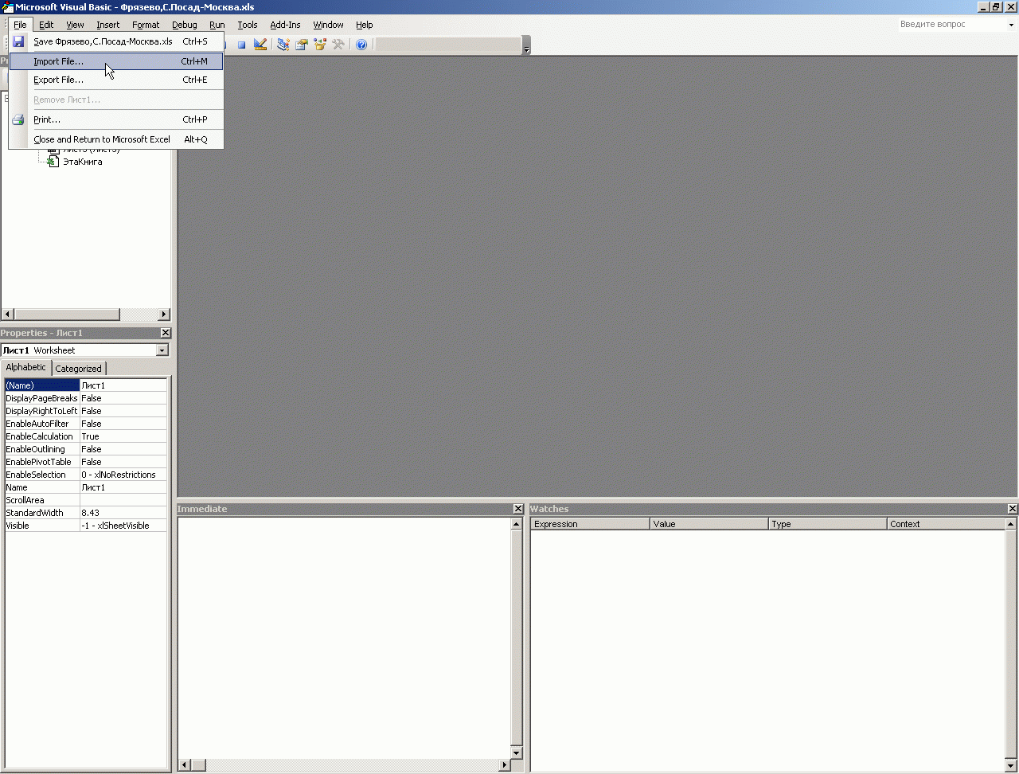Open Project Explorer from the toolbar
The image size is (1019, 774).
click(283, 45)
